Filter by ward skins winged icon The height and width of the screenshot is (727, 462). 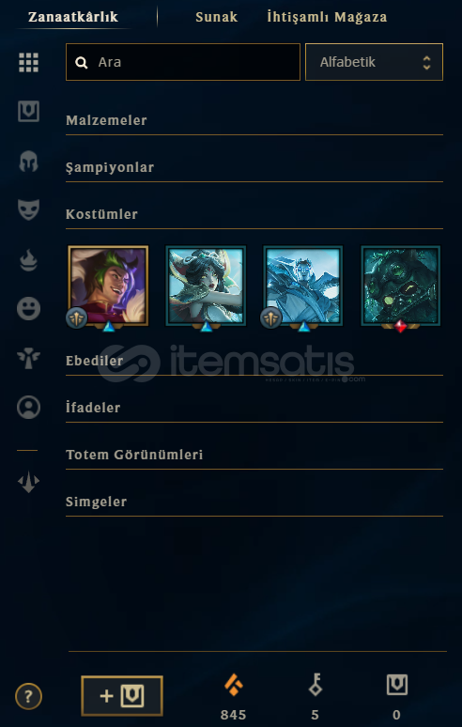(x=28, y=359)
